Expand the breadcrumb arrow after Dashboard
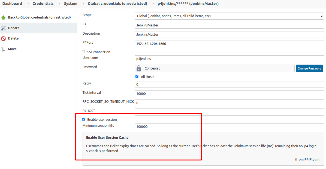 point(28,4)
